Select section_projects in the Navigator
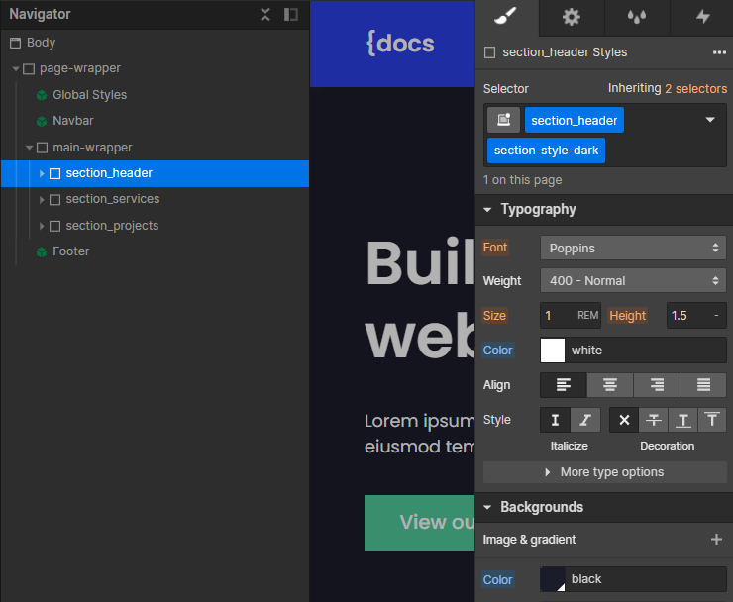Image resolution: width=733 pixels, height=602 pixels. pos(112,226)
